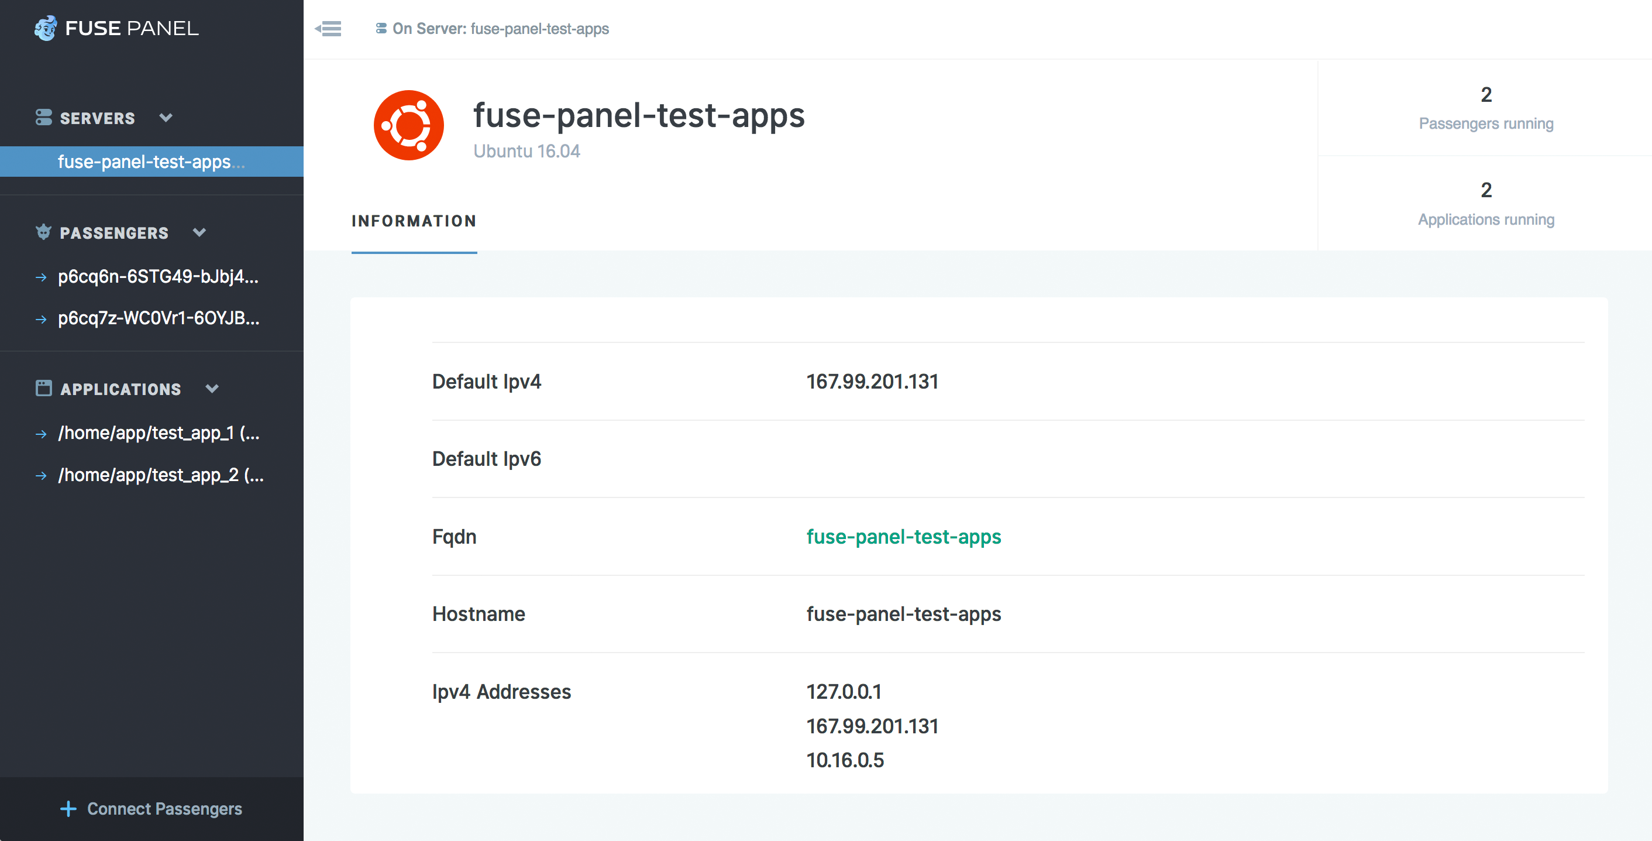
Task: Open passenger p6cq7z-WC0Vr1-6OYJB
Action: tap(159, 318)
